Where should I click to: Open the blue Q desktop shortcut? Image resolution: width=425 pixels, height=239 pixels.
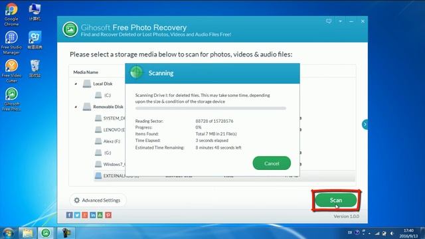pyautogui.click(x=35, y=40)
